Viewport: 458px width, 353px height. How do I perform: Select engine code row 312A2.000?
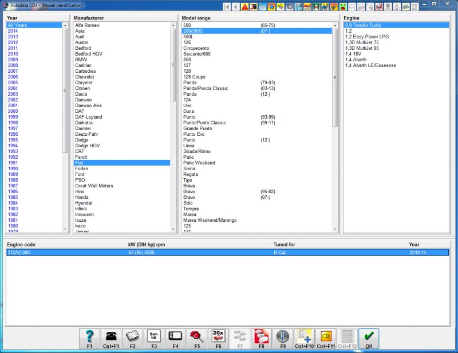click(227, 252)
